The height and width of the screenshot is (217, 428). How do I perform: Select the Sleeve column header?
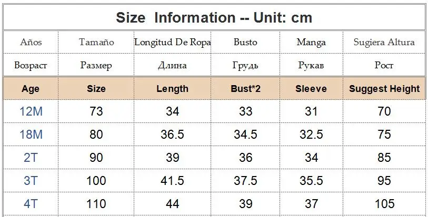tap(311, 89)
